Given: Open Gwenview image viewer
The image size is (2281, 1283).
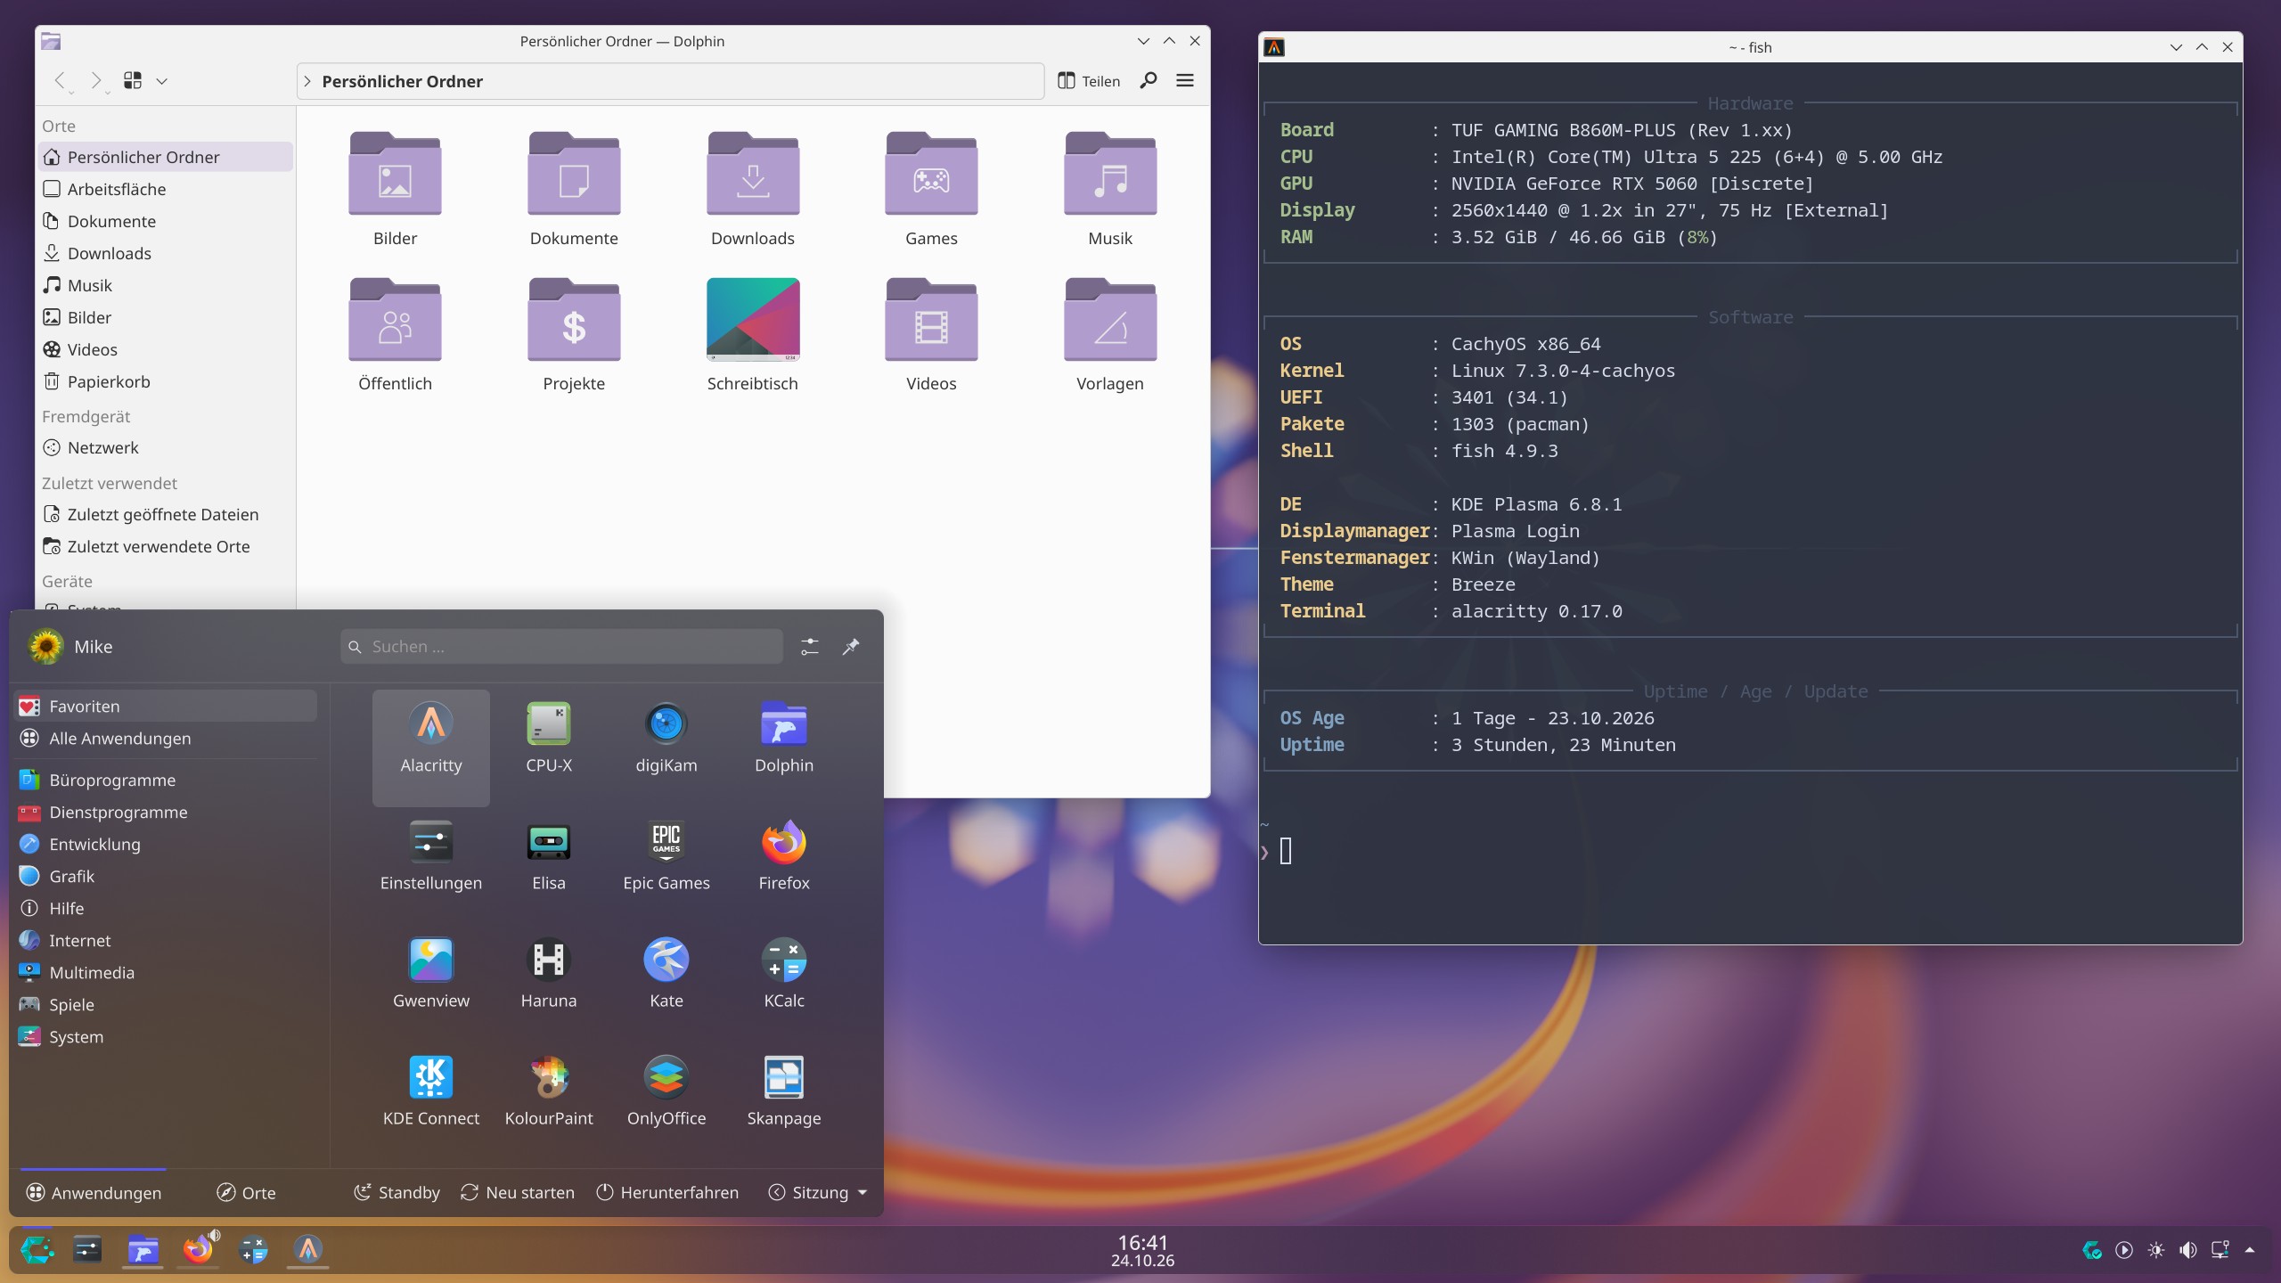Looking at the screenshot, I should click(x=431, y=973).
